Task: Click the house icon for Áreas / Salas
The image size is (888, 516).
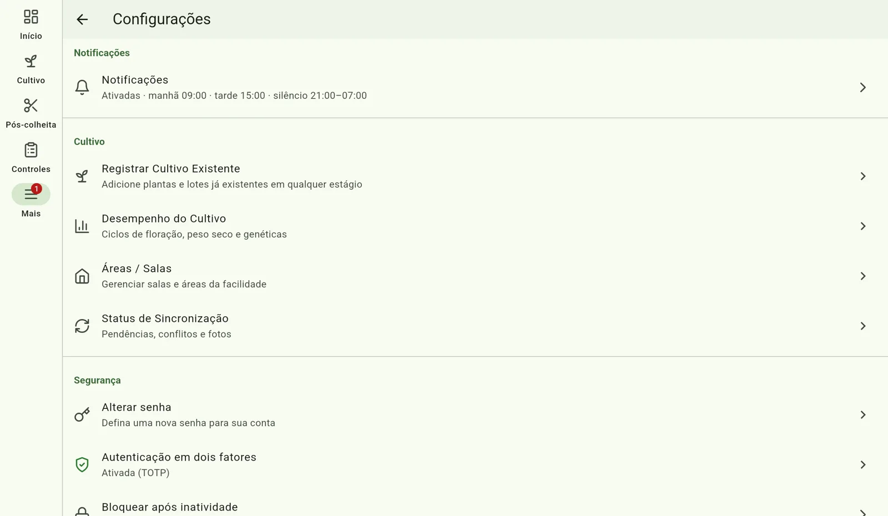Action: (82, 276)
